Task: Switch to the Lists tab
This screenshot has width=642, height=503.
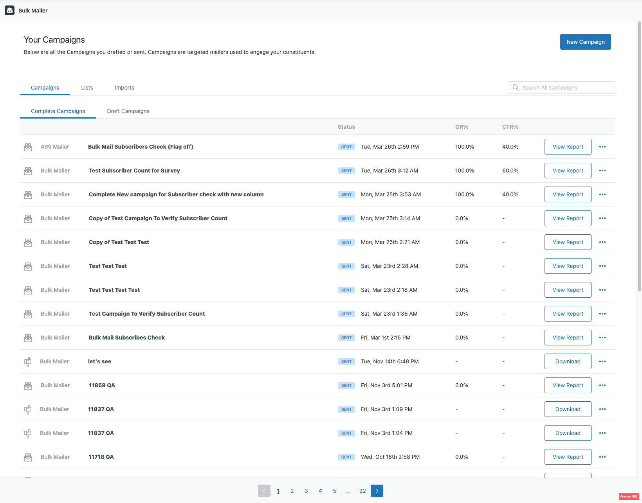Action: click(87, 88)
